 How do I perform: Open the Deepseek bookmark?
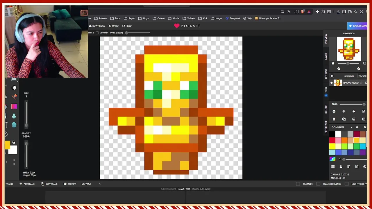tap(233, 18)
